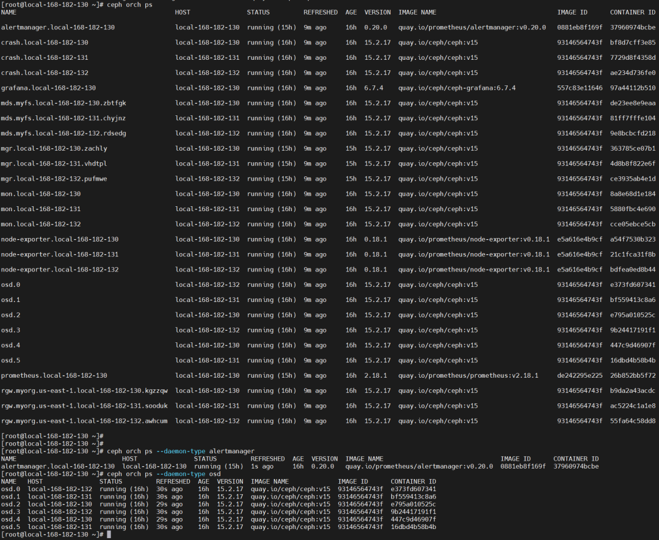Select mgr.local-168-182-131.vhdtpl row name

[54, 164]
